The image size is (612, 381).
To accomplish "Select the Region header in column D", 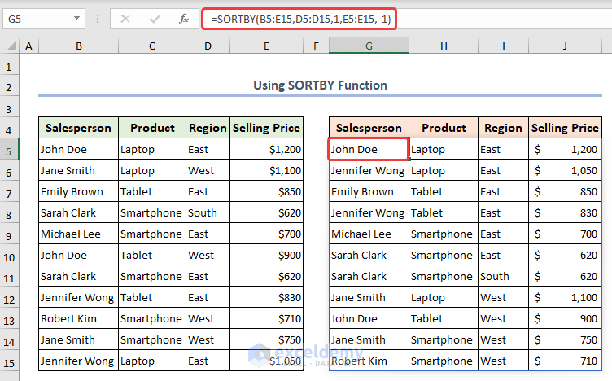I will point(208,128).
